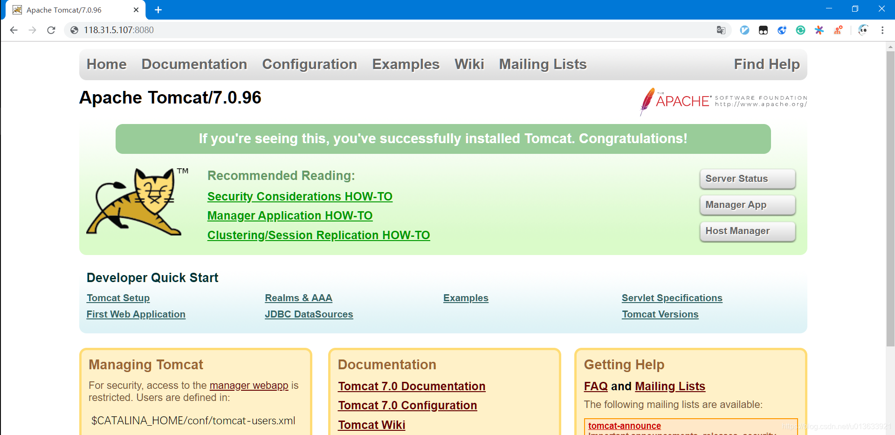Go to Home in the navigation bar
Image resolution: width=895 pixels, height=435 pixels.
click(x=107, y=64)
